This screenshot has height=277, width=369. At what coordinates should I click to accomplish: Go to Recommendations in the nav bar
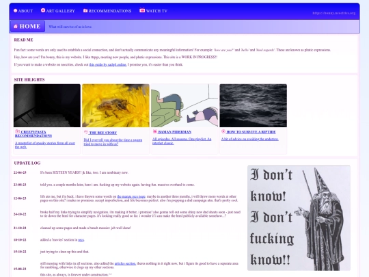click(107, 11)
